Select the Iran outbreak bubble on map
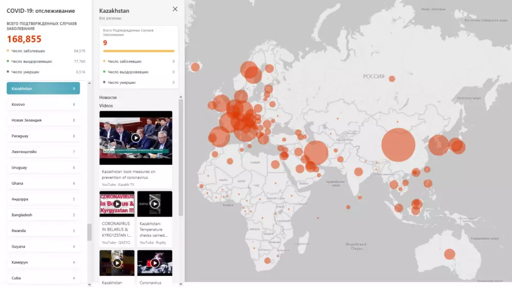The height and width of the screenshot is (287, 512). 315,152
